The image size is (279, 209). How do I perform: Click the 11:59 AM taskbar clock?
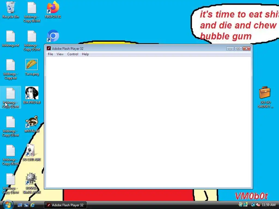tap(268, 205)
